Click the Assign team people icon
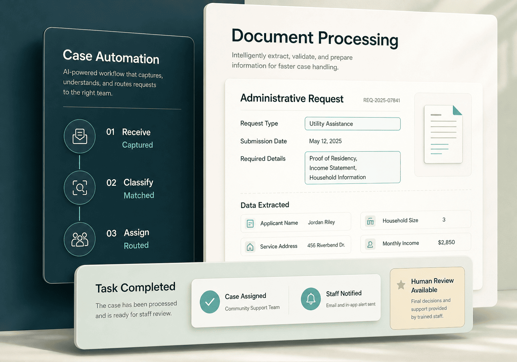Viewport: 517px width, 362px height. 80,239
